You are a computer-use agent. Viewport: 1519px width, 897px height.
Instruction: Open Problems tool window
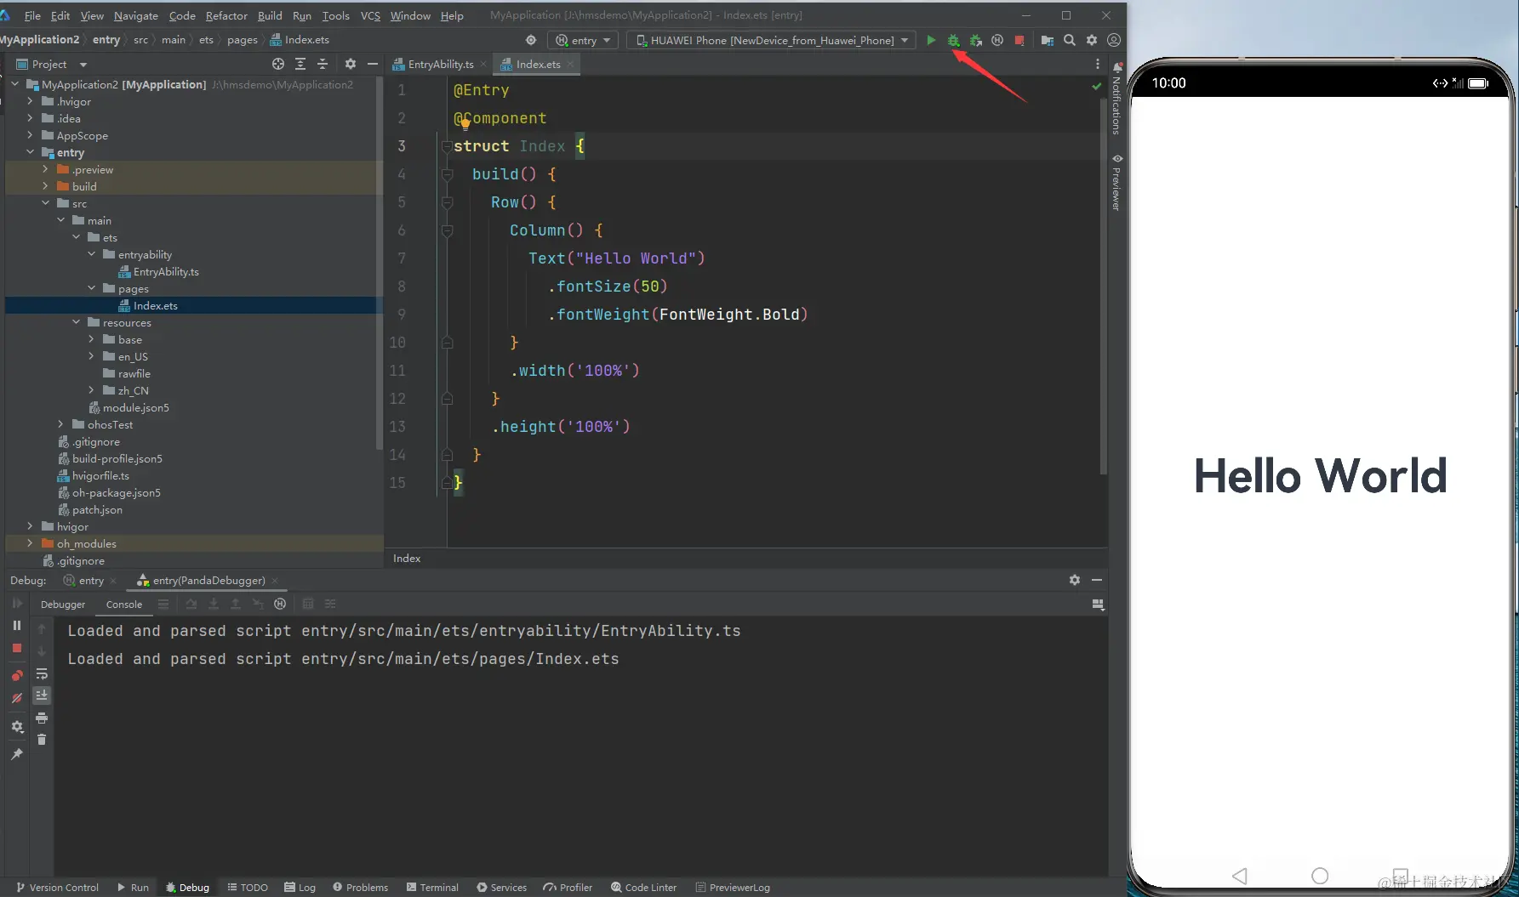[361, 888]
